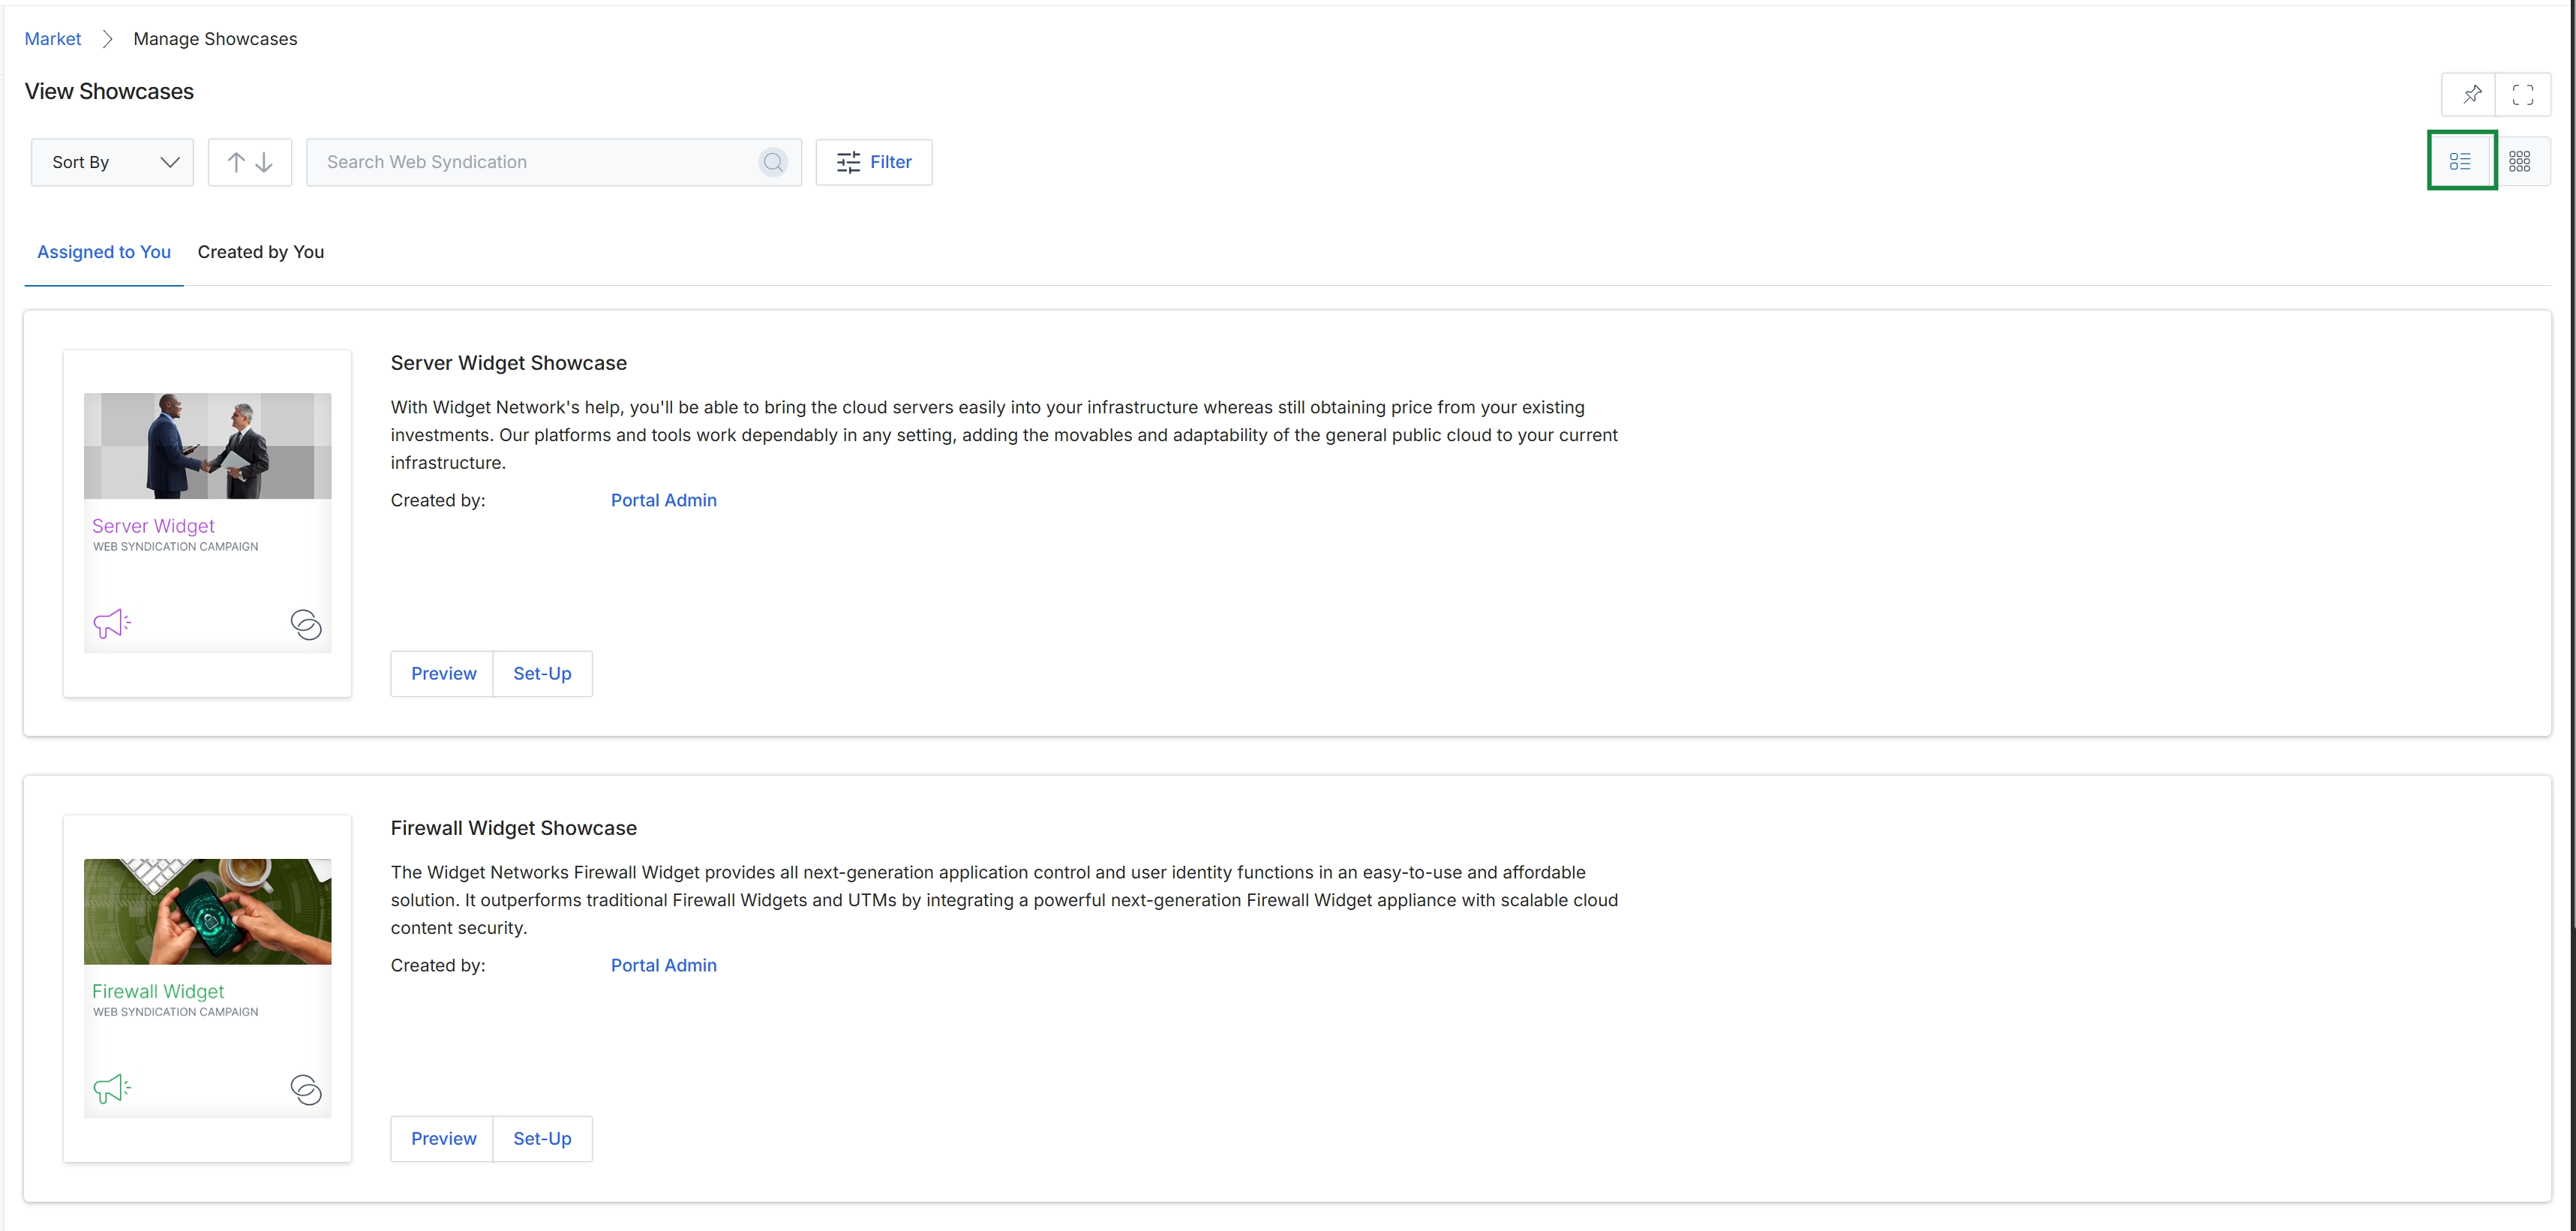This screenshot has width=2576, height=1231.
Task: Click the breadcrumb chevron separator
Action: click(x=107, y=39)
